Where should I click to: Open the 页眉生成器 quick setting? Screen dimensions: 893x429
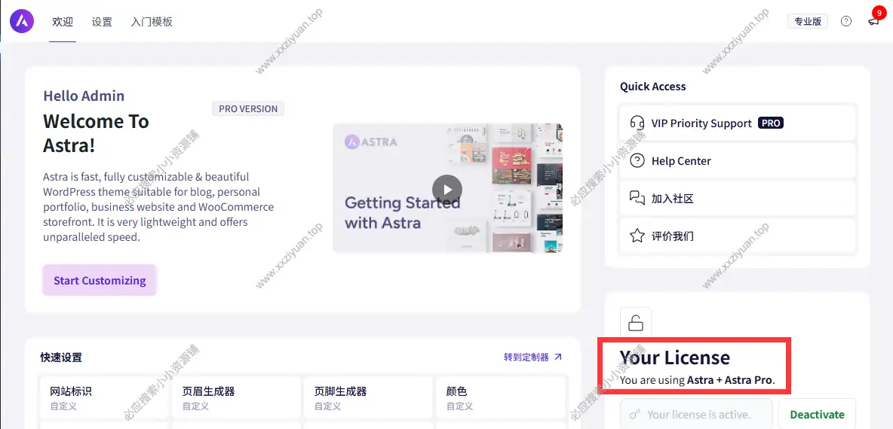(235, 397)
